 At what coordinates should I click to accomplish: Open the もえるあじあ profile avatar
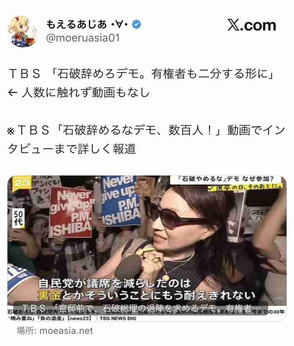pyautogui.click(x=22, y=31)
